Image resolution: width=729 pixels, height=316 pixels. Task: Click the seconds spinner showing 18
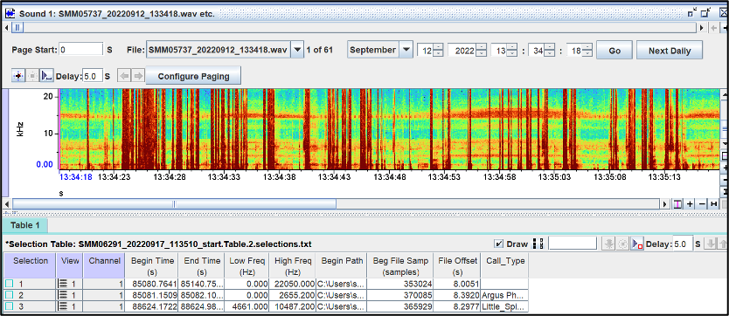pyautogui.click(x=580, y=50)
